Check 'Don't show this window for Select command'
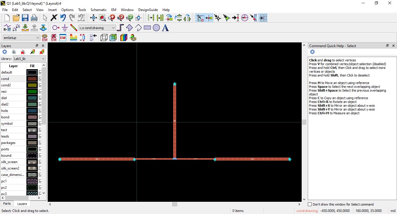 click(x=309, y=204)
